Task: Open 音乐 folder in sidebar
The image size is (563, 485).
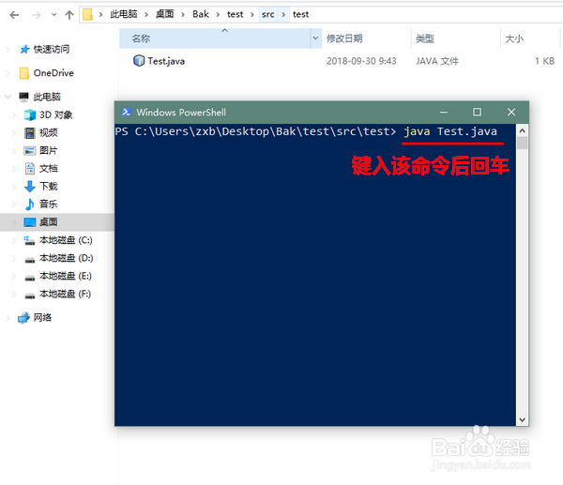Action: tap(49, 205)
